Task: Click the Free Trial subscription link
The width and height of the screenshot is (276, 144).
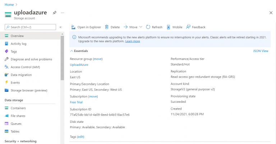Action: (77, 102)
